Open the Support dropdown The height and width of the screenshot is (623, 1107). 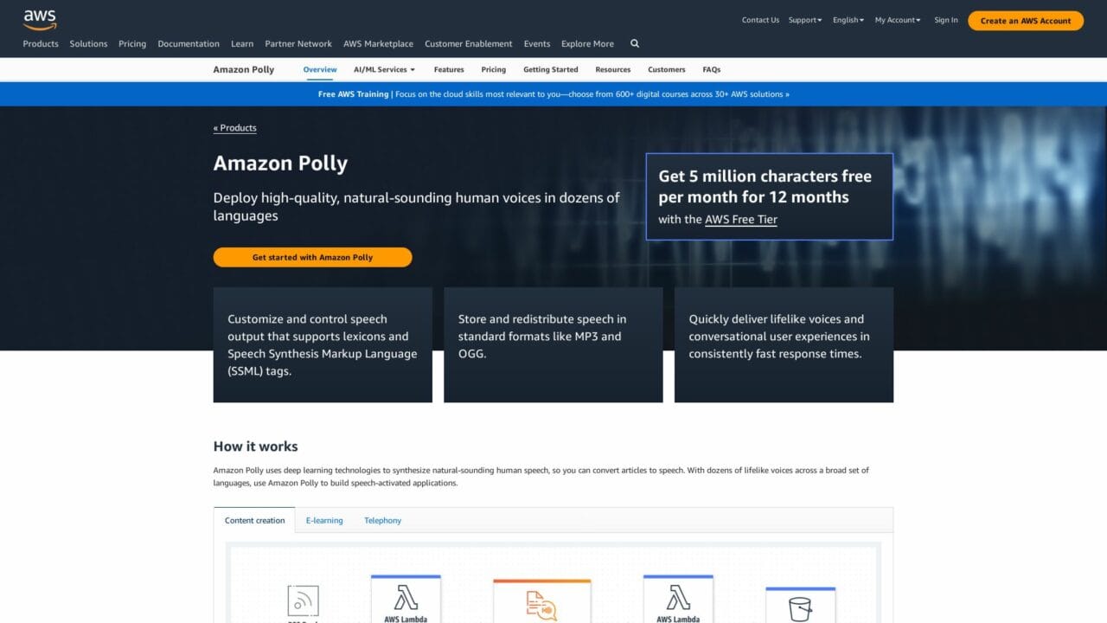click(803, 20)
